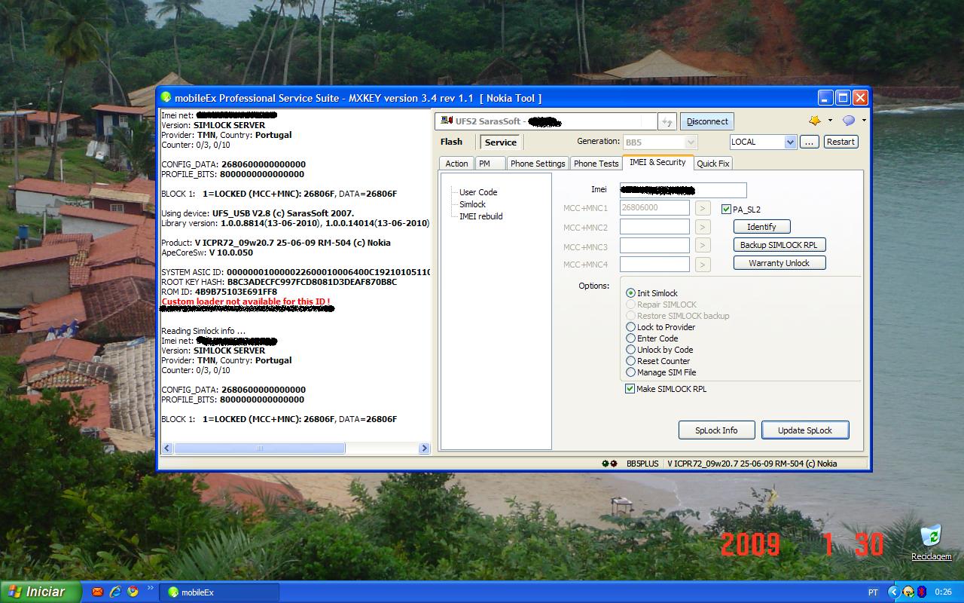This screenshot has width=964, height=603.
Task: Click the MCC+MNC2 input field
Action: 654,227
